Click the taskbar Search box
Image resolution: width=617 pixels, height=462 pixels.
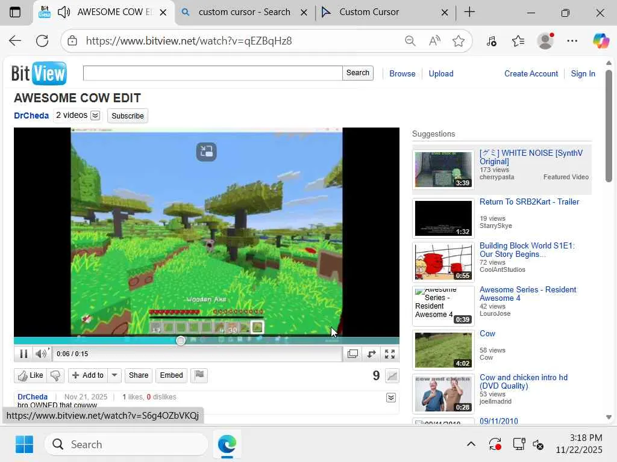point(127,445)
